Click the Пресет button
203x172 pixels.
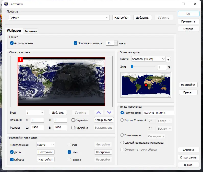coord(188,92)
